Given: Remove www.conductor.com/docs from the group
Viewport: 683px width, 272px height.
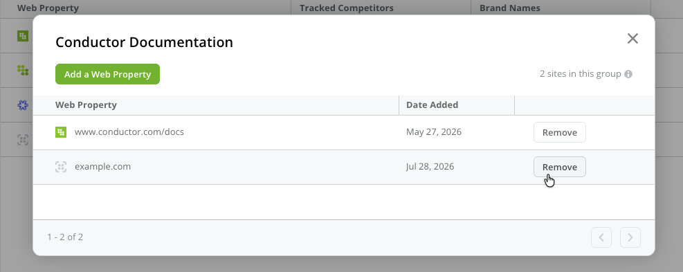Looking at the screenshot, I should pos(560,132).
